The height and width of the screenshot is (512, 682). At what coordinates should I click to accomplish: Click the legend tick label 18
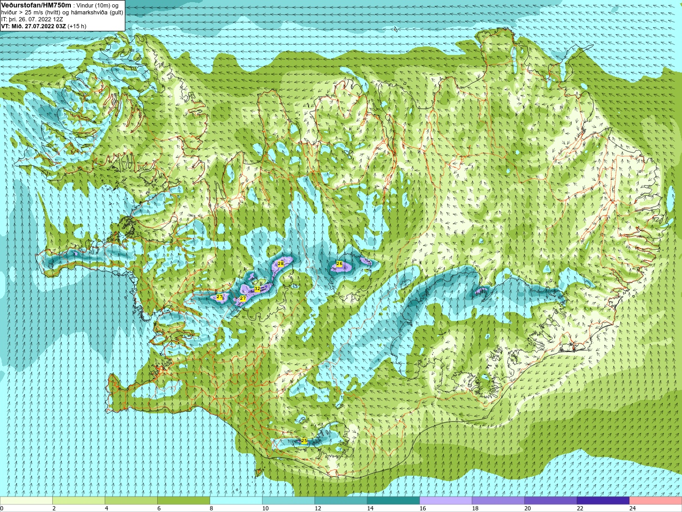click(x=475, y=508)
